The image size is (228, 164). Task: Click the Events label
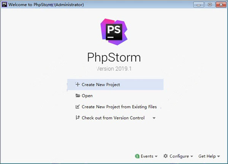tap(147, 156)
